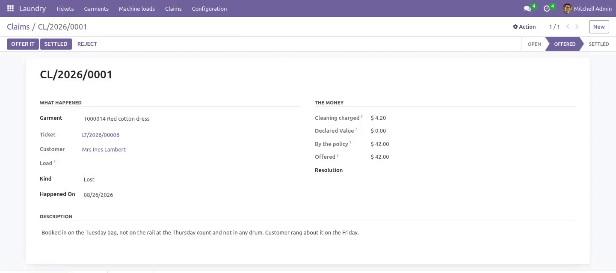Click the empty Load field

(x=192, y=163)
